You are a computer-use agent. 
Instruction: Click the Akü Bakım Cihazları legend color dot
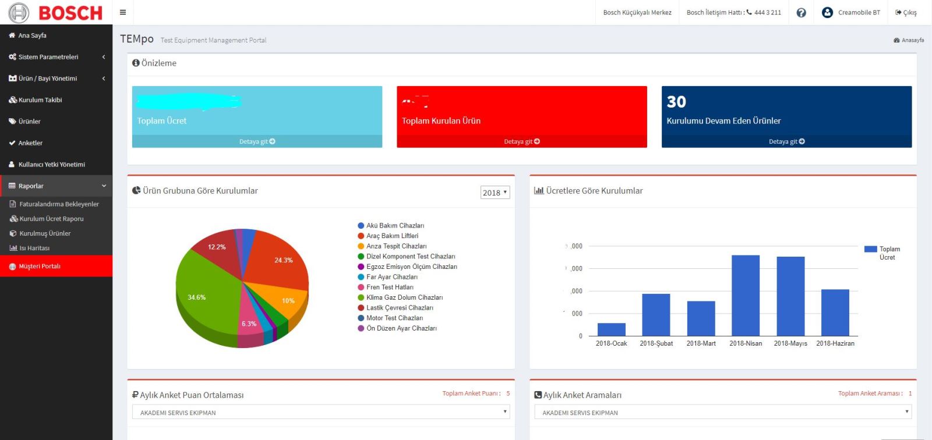(x=361, y=226)
